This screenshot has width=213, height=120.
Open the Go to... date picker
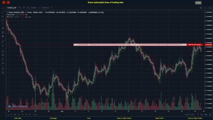coord(36,114)
